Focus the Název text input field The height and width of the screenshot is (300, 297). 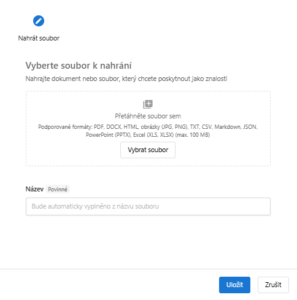148,206
